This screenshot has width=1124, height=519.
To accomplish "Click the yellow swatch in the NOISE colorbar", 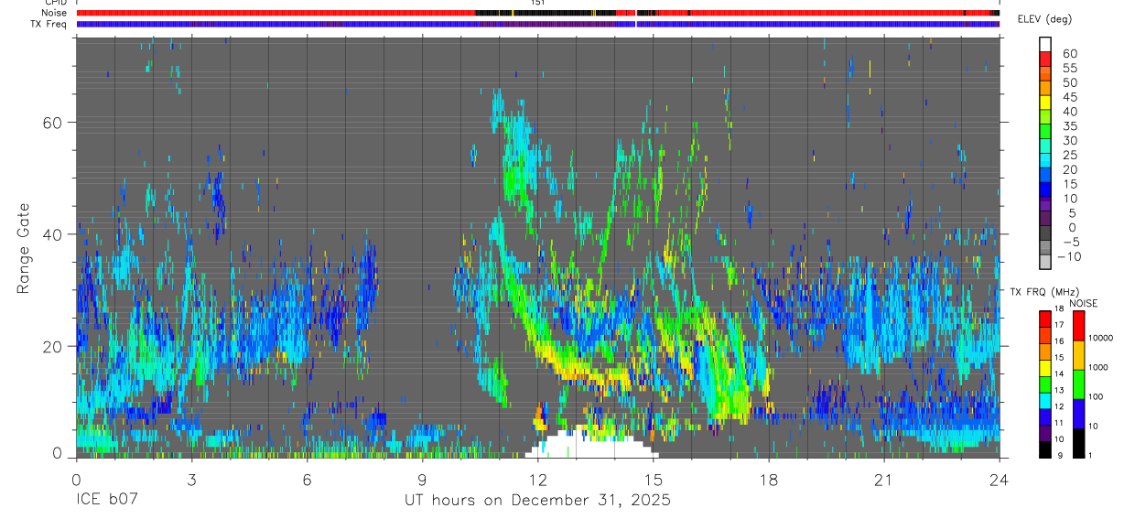I will coord(1079,354).
